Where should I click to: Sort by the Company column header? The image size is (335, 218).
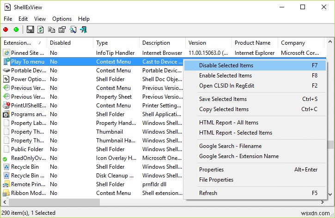(301, 42)
